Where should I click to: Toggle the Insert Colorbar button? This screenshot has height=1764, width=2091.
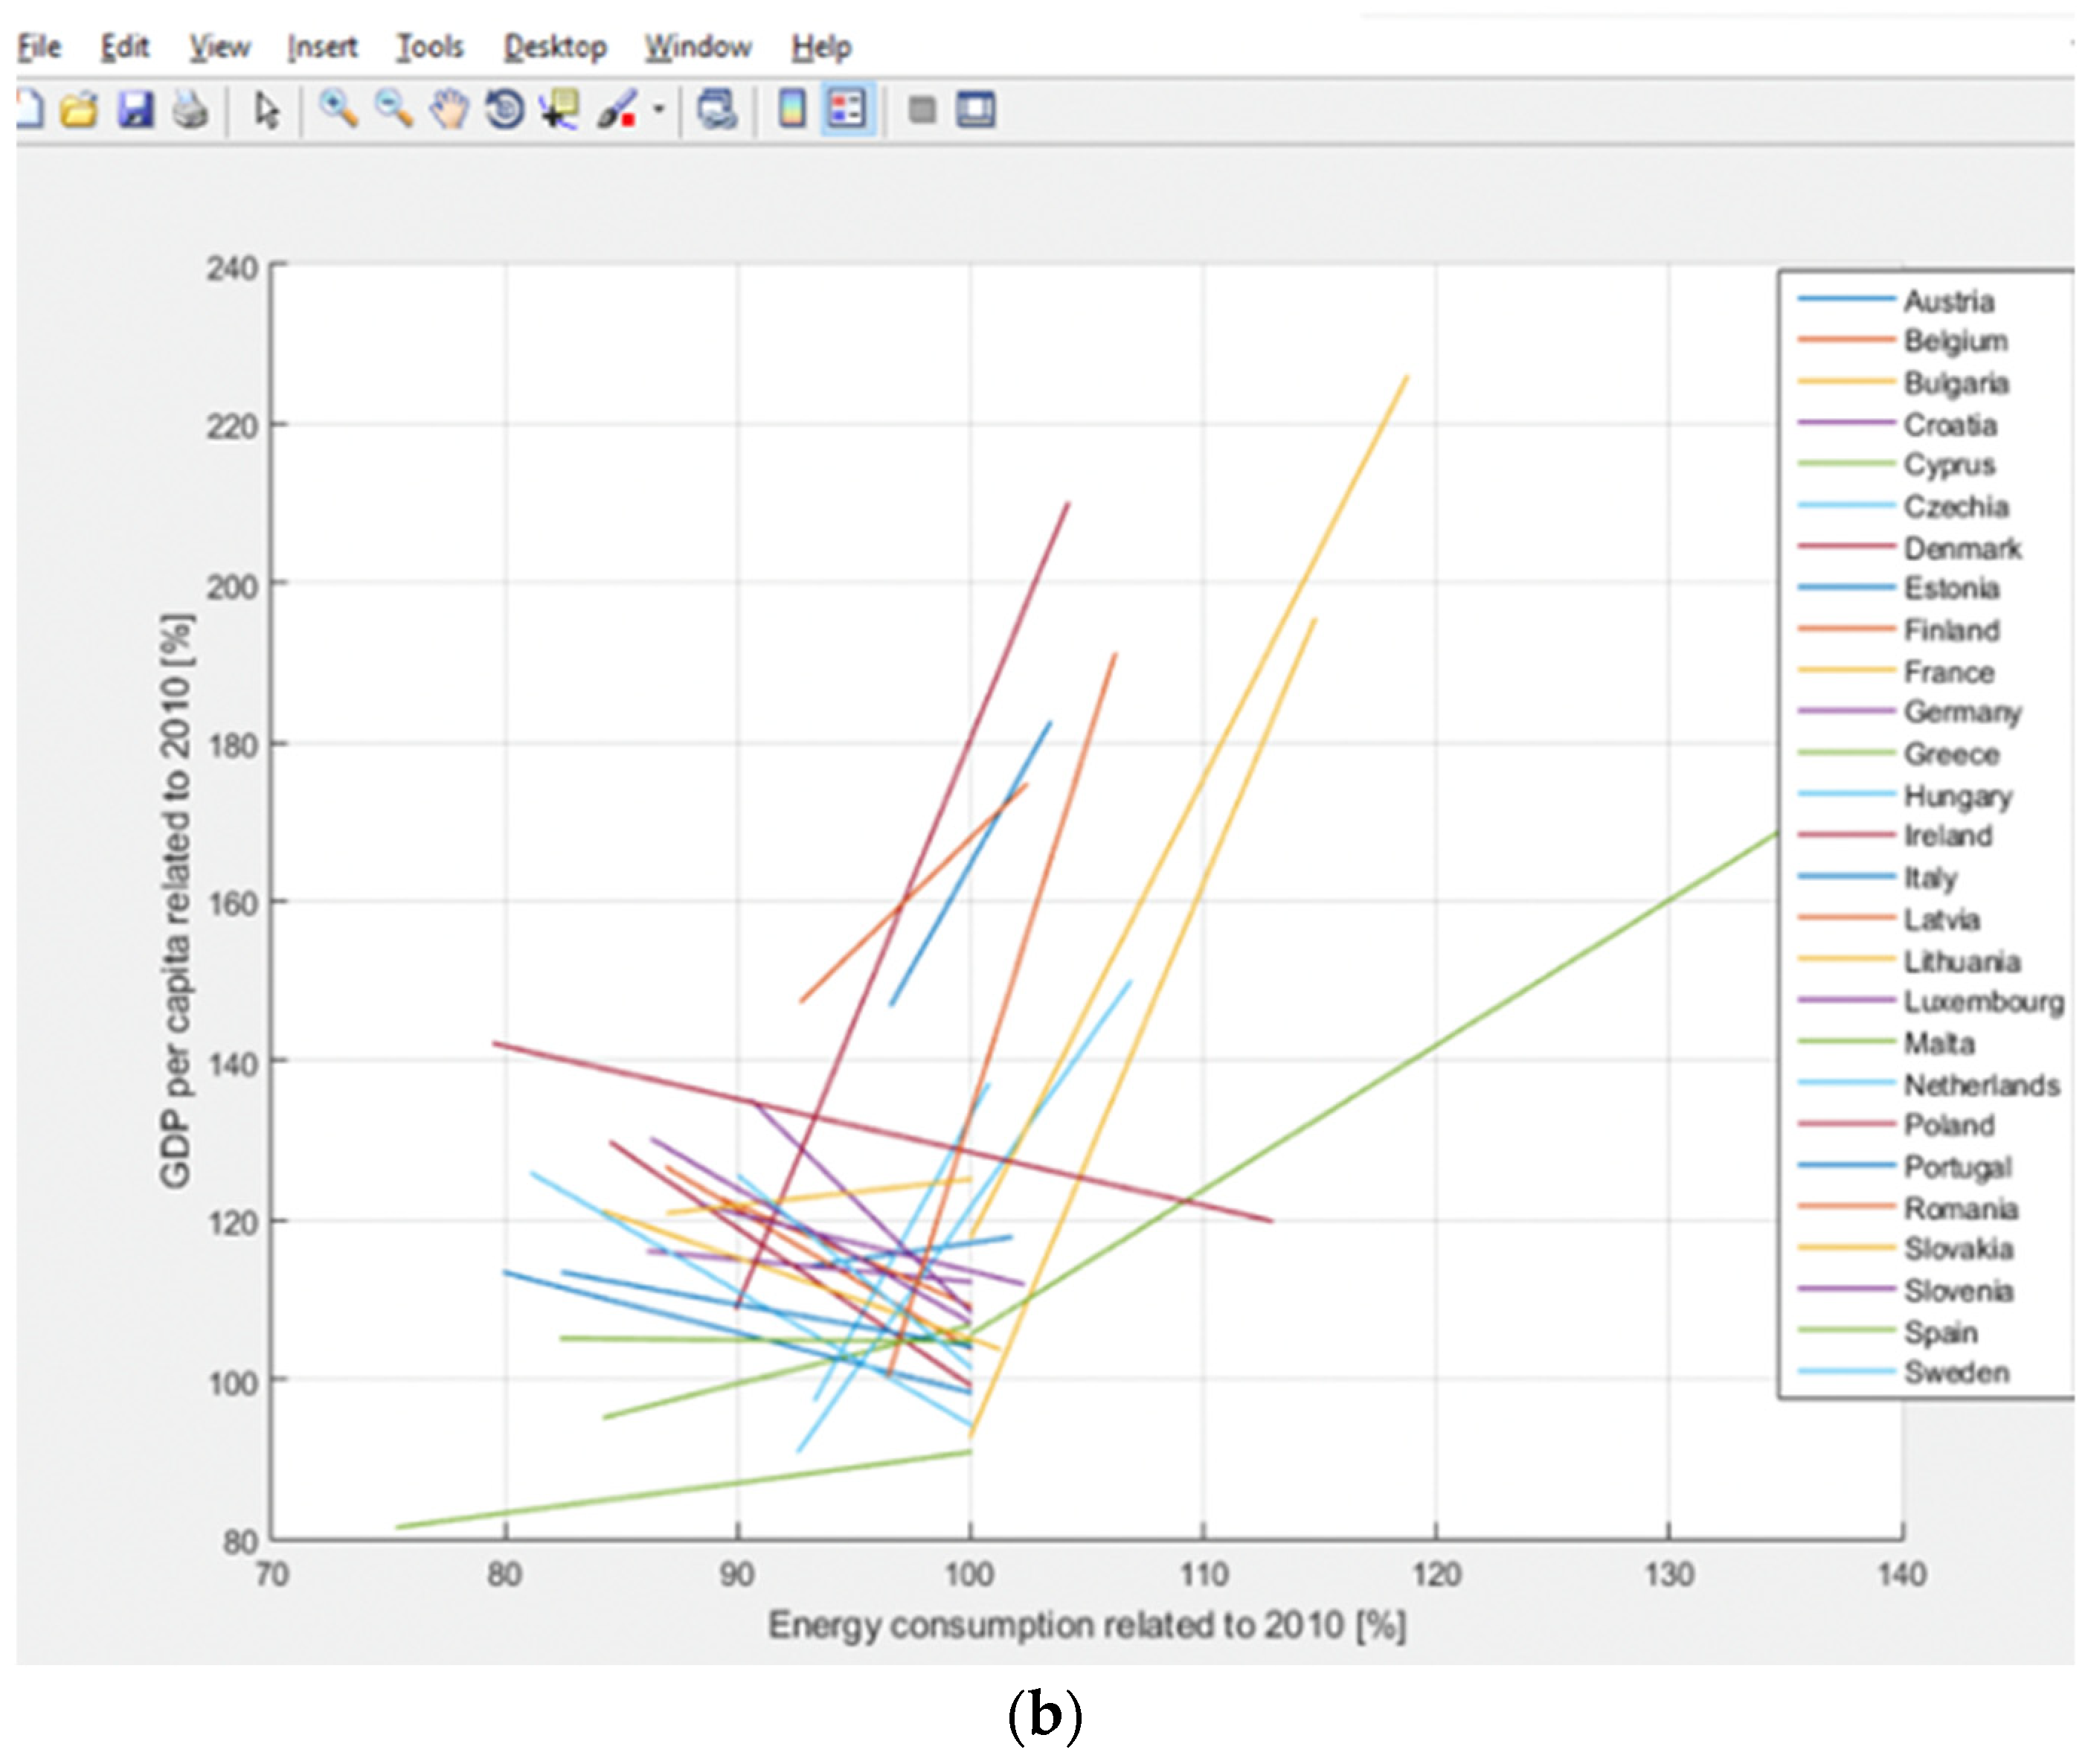point(792,108)
